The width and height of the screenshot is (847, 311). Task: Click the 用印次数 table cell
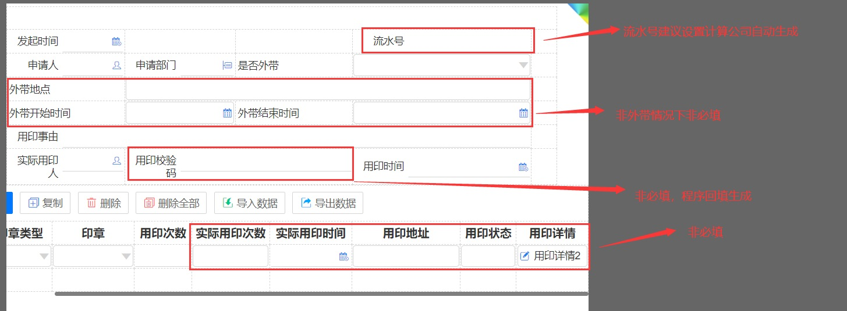(163, 256)
